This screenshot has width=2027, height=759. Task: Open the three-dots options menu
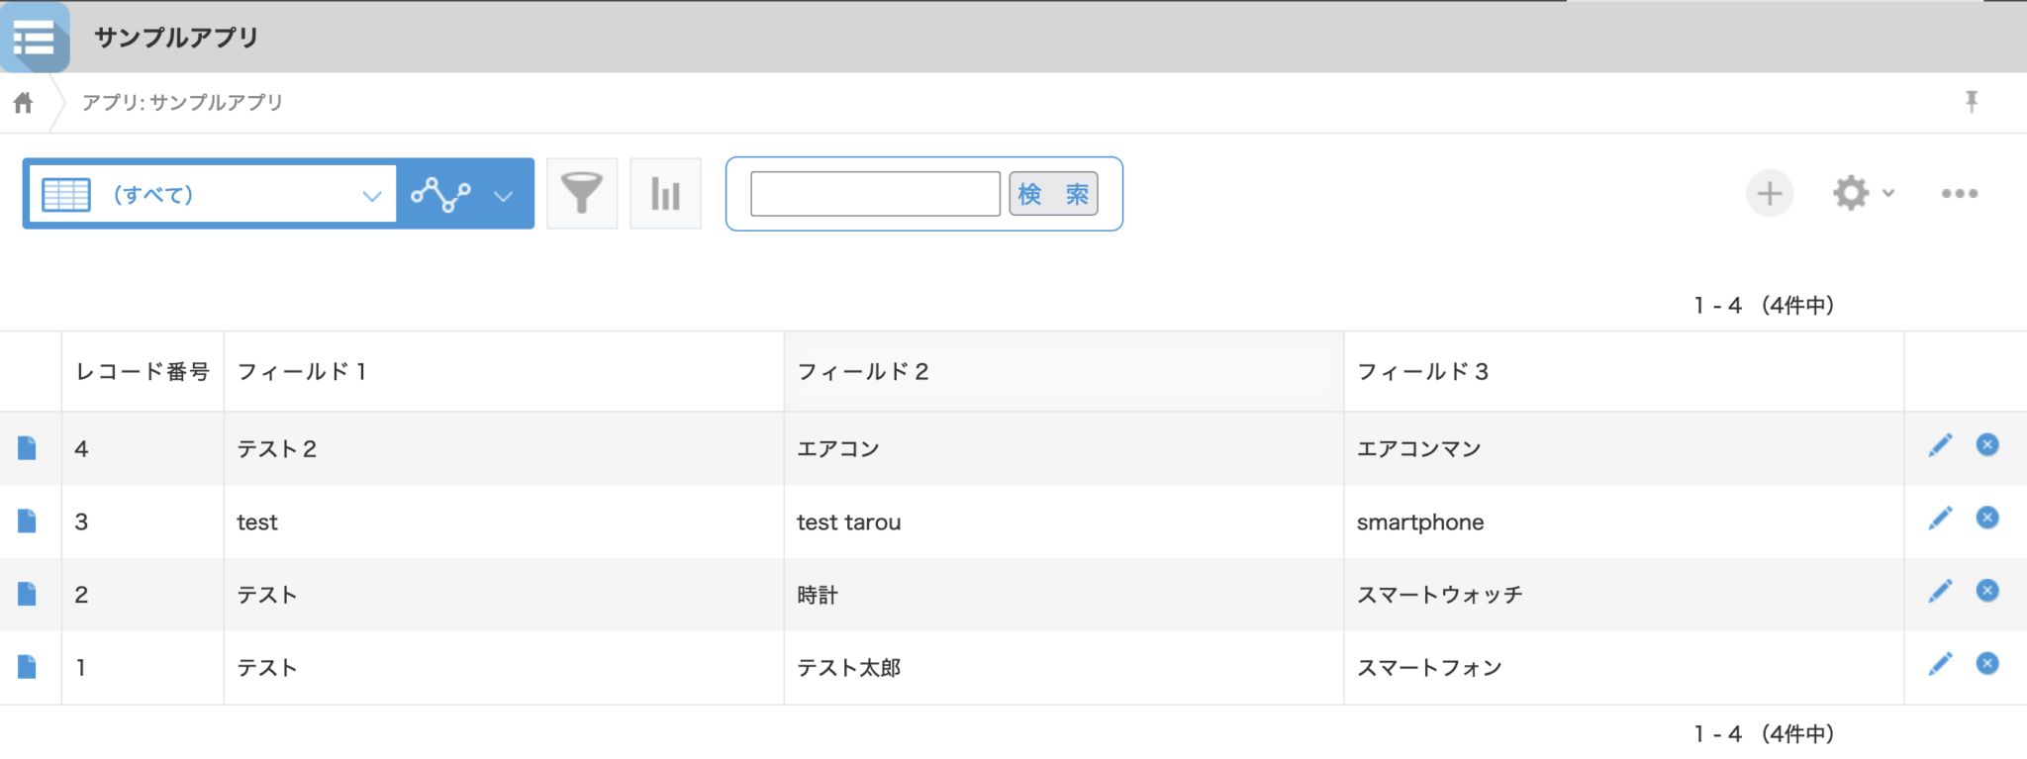(1959, 194)
